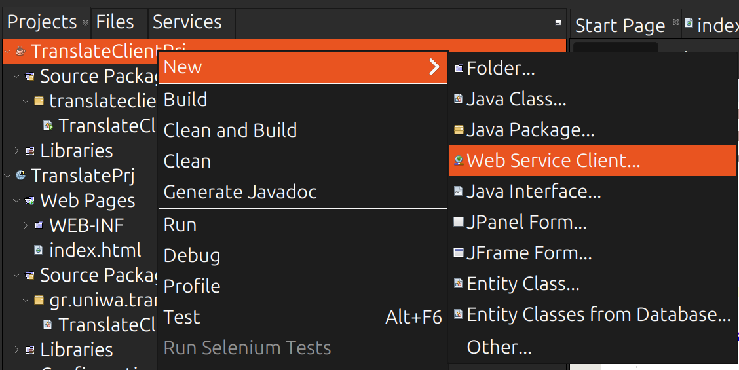Expand Libraries under TranslateClientPrj
739x370 pixels.
17,151
